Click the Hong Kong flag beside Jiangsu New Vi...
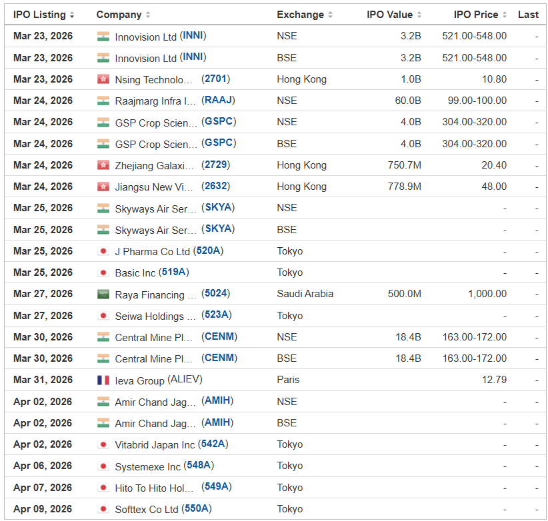The width and height of the screenshot is (548, 521). (x=103, y=187)
